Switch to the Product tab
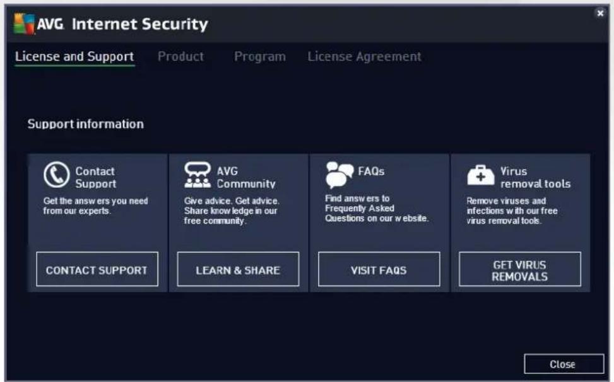614x382 pixels. pyautogui.click(x=180, y=57)
